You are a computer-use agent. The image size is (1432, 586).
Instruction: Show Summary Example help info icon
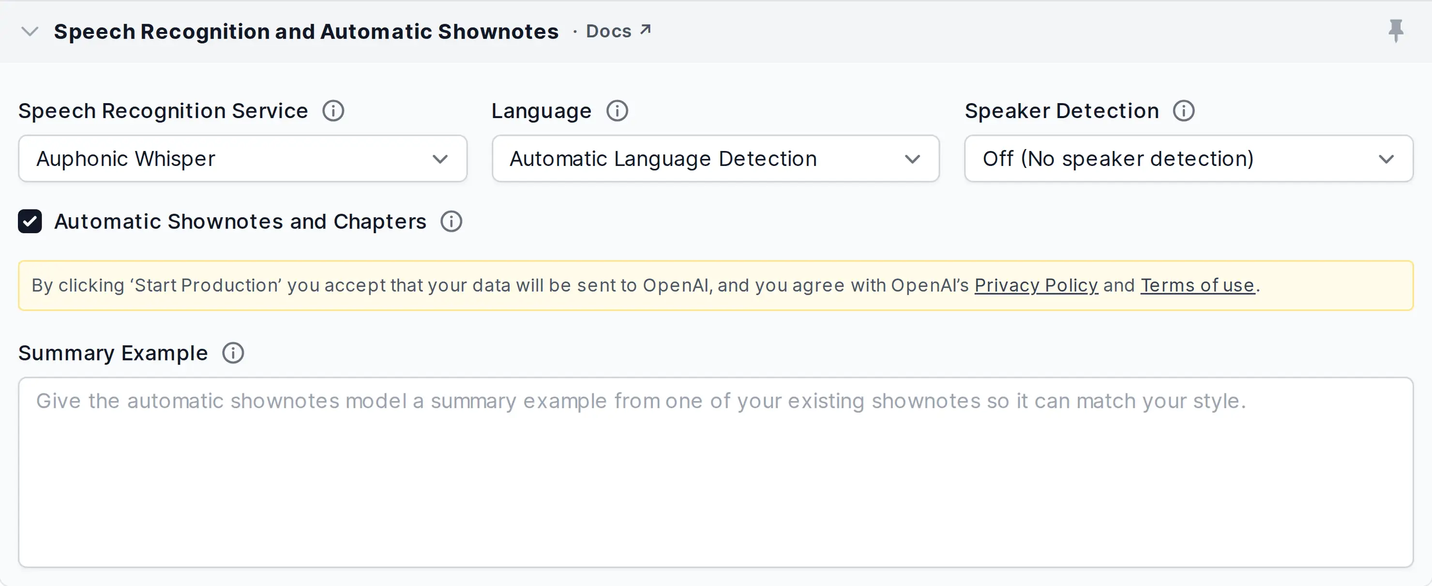pos(233,353)
